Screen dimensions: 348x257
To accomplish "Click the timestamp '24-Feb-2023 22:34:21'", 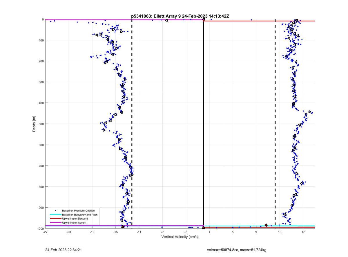I will coord(63,250).
